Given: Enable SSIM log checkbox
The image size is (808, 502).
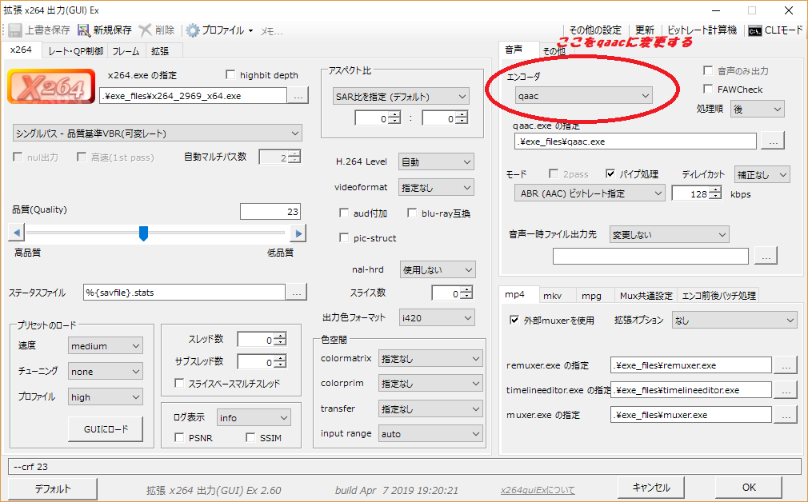Looking at the screenshot, I should tap(250, 437).
